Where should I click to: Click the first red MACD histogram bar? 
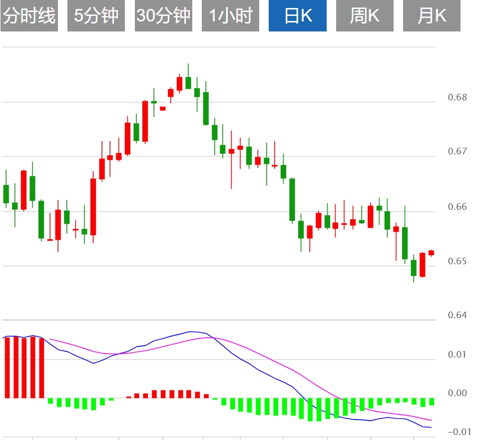[x=7, y=367]
